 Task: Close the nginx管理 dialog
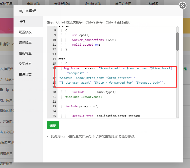[x=183, y=6]
